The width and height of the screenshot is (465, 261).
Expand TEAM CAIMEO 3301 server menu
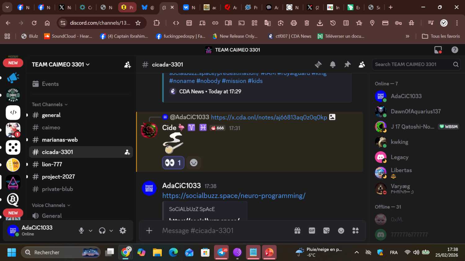coord(61,64)
